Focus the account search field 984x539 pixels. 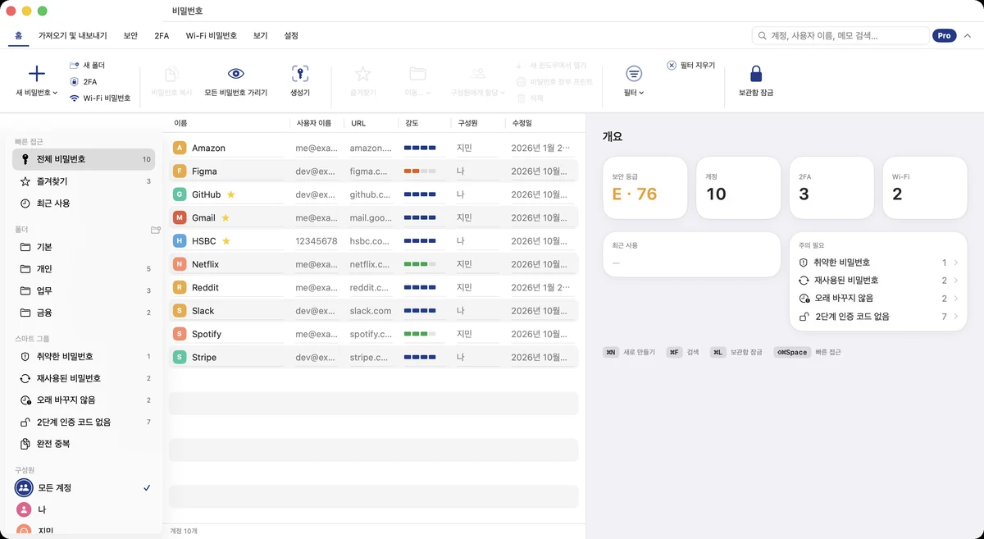(840, 36)
